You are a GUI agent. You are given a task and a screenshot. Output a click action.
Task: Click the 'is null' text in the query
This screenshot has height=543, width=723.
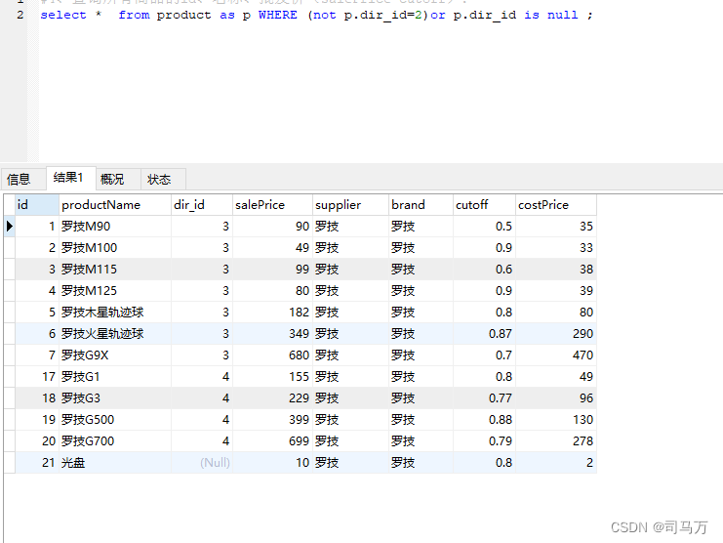click(551, 15)
